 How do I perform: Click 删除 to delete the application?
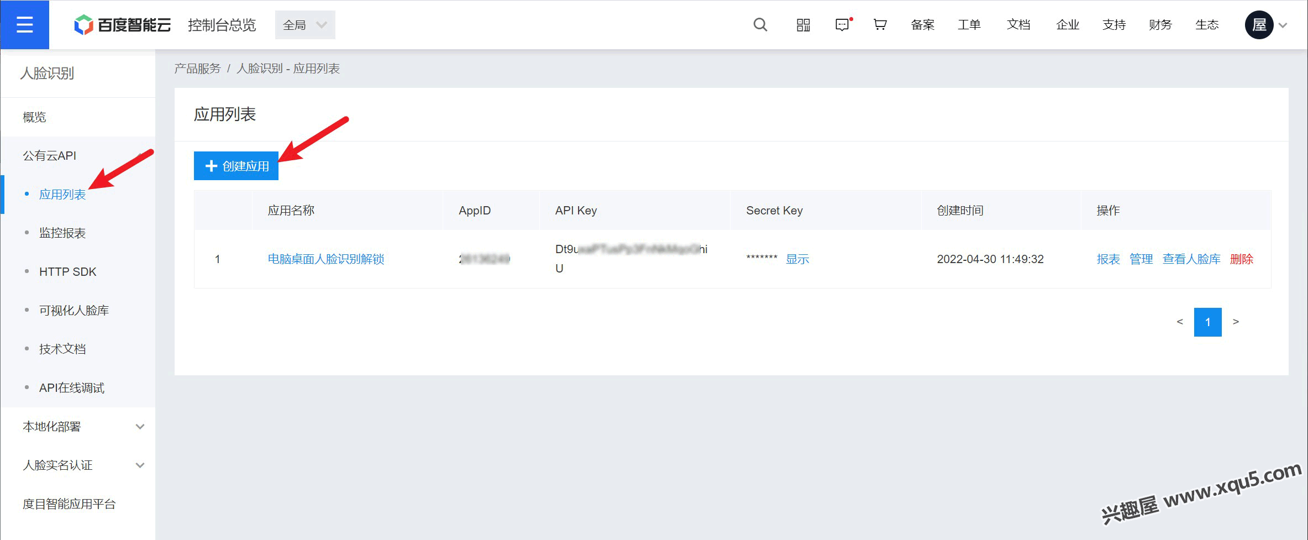click(x=1241, y=259)
